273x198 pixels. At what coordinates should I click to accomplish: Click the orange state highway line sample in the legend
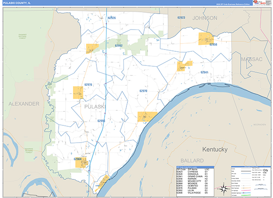tap(246, 188)
